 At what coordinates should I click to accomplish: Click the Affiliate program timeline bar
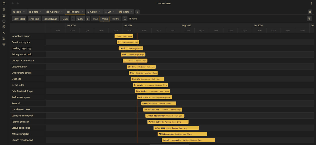click(x=182, y=134)
